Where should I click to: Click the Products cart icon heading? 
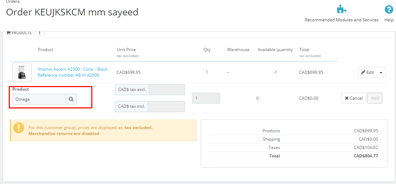(8, 33)
